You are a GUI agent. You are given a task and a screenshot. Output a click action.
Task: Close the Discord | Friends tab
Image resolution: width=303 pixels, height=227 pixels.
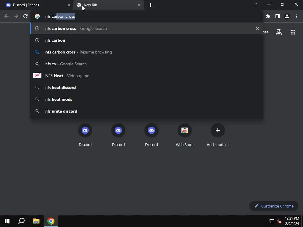pyautogui.click(x=69, y=5)
